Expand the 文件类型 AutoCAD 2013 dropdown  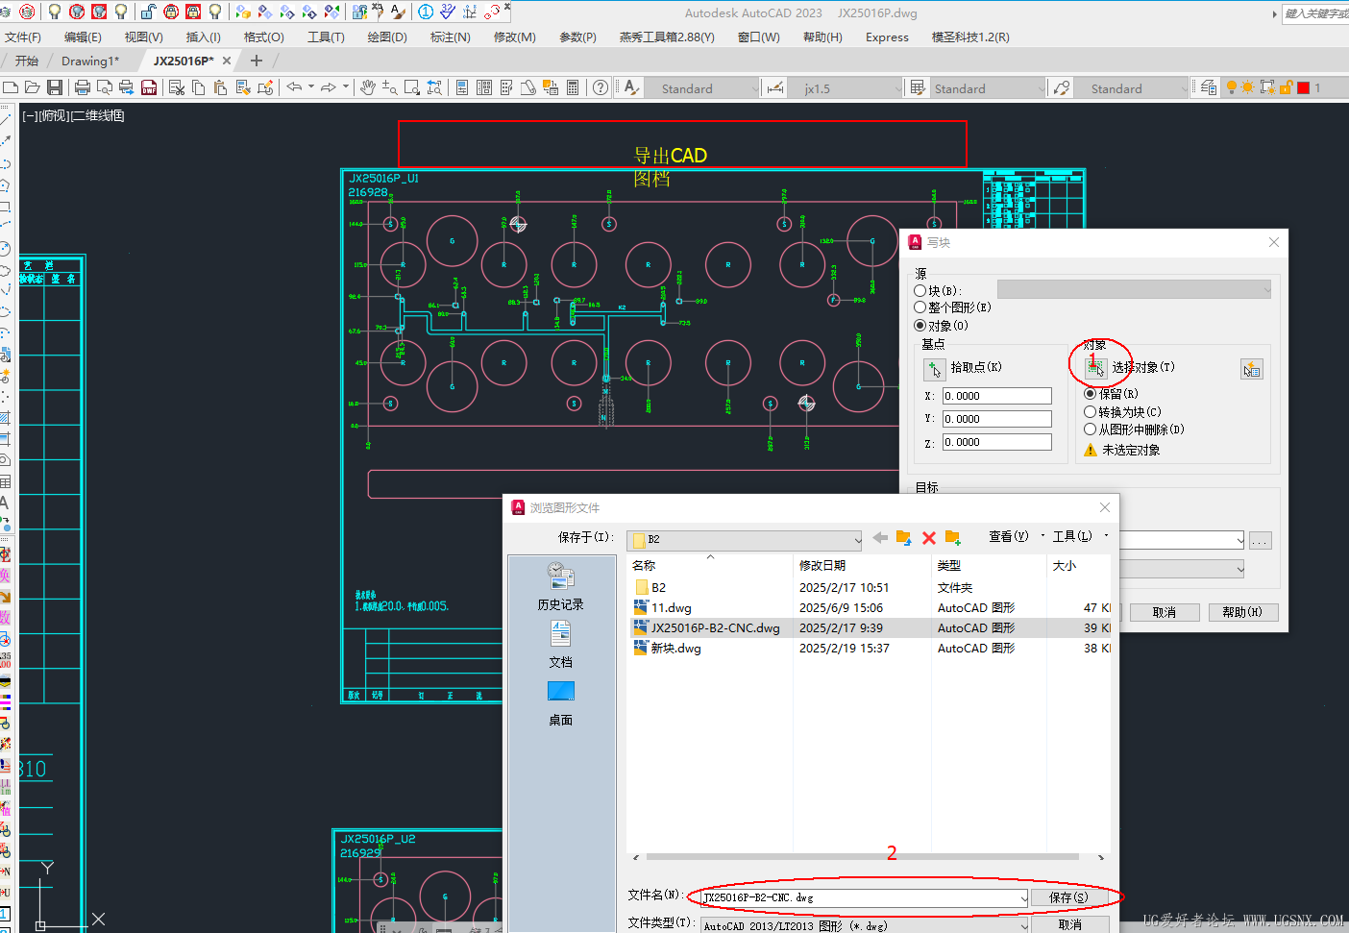point(1023,925)
